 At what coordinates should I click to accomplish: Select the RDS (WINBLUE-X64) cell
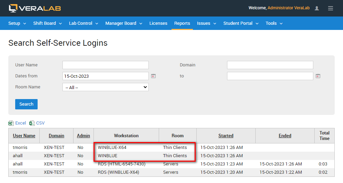[x=118, y=172]
